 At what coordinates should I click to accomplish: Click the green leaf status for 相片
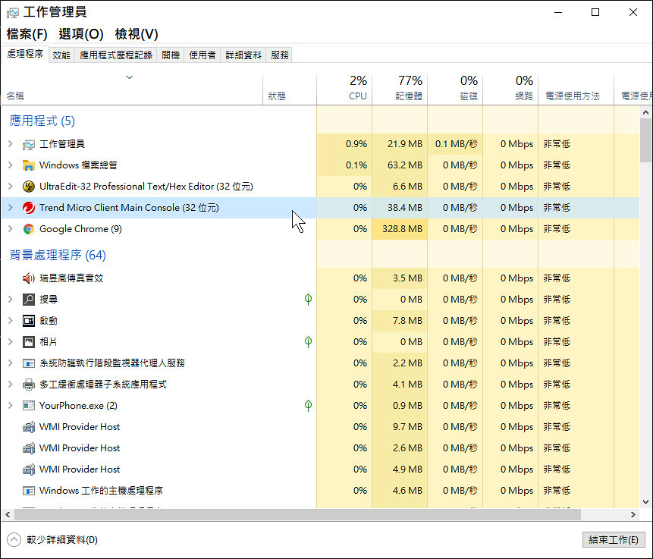pyautogui.click(x=308, y=342)
